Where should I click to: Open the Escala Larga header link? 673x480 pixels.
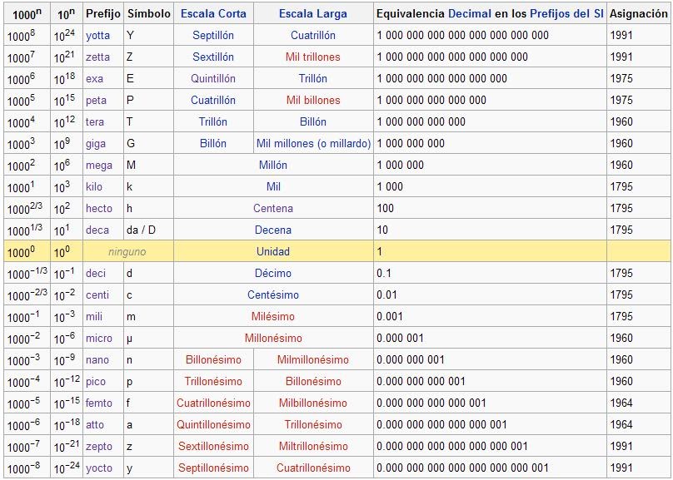pos(313,13)
